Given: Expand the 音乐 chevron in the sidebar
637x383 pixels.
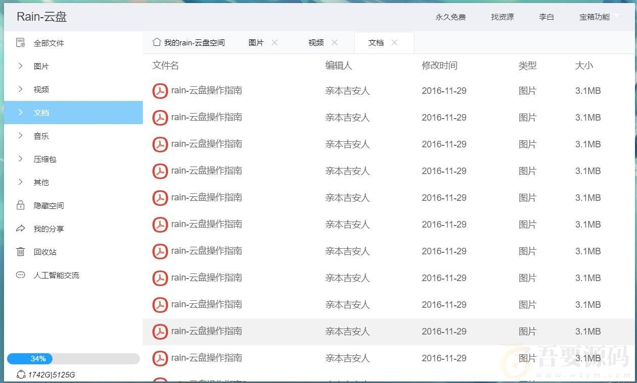Looking at the screenshot, I should 21,135.
